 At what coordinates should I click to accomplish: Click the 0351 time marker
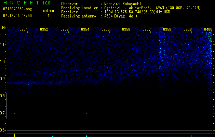(x=24, y=29)
